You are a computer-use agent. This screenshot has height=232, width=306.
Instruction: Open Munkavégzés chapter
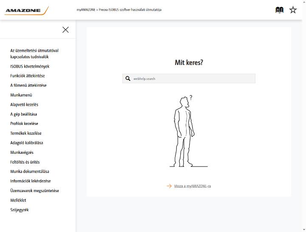pos(22,153)
